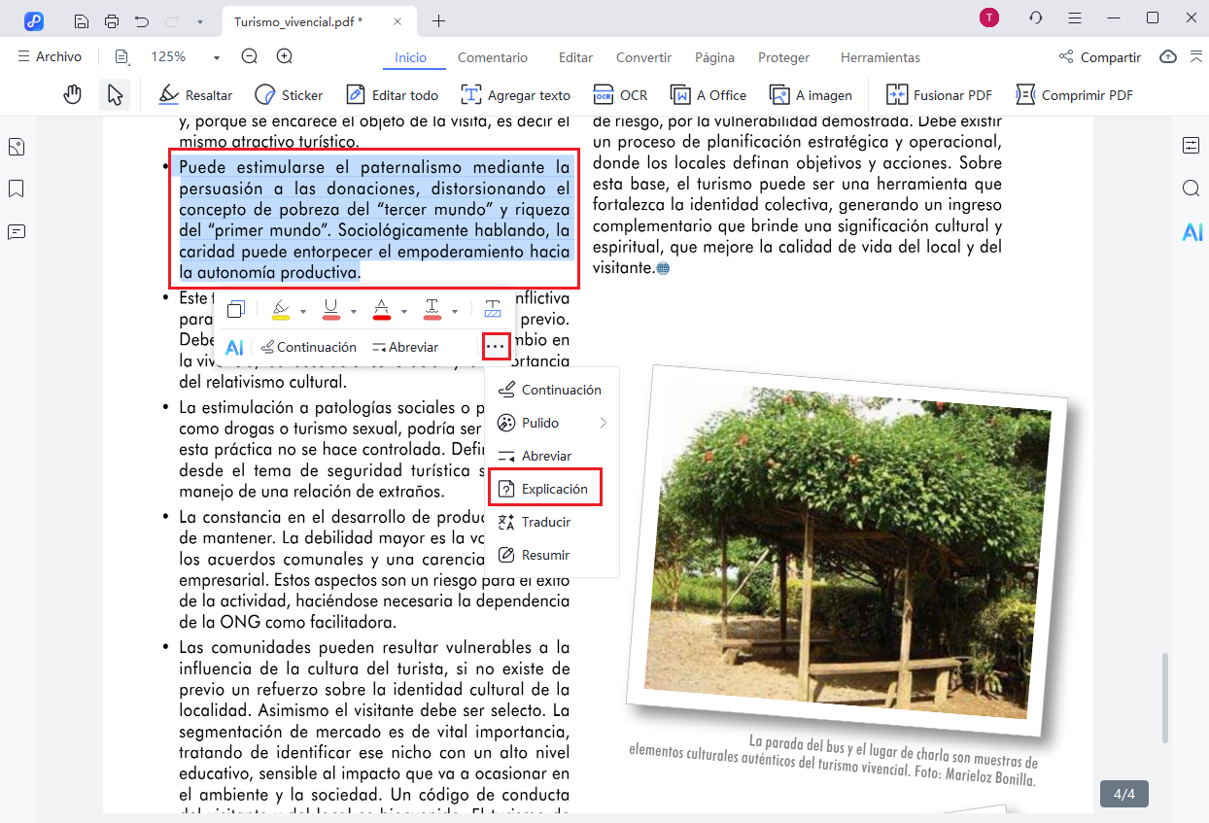Open the search magnifier in right sidebar
The image size is (1209, 823).
1192,189
